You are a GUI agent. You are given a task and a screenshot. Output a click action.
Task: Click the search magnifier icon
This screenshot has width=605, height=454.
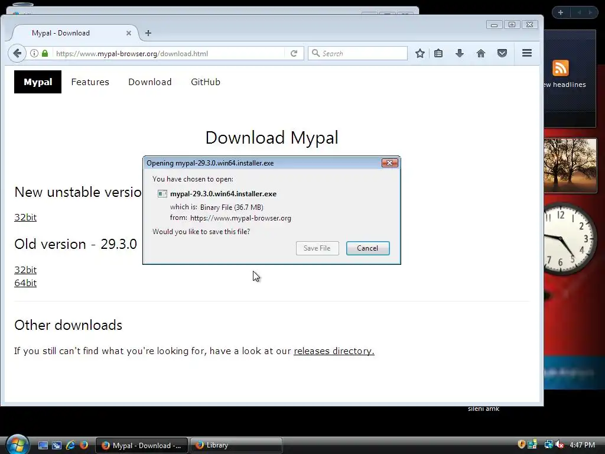pos(315,53)
